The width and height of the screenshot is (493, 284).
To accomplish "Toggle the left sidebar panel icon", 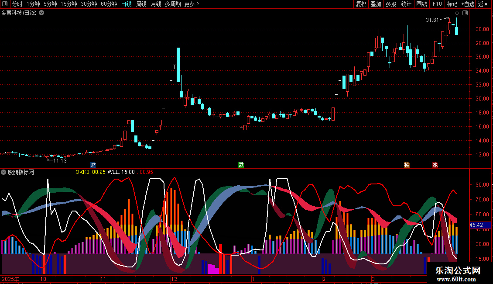I will 5,4.
